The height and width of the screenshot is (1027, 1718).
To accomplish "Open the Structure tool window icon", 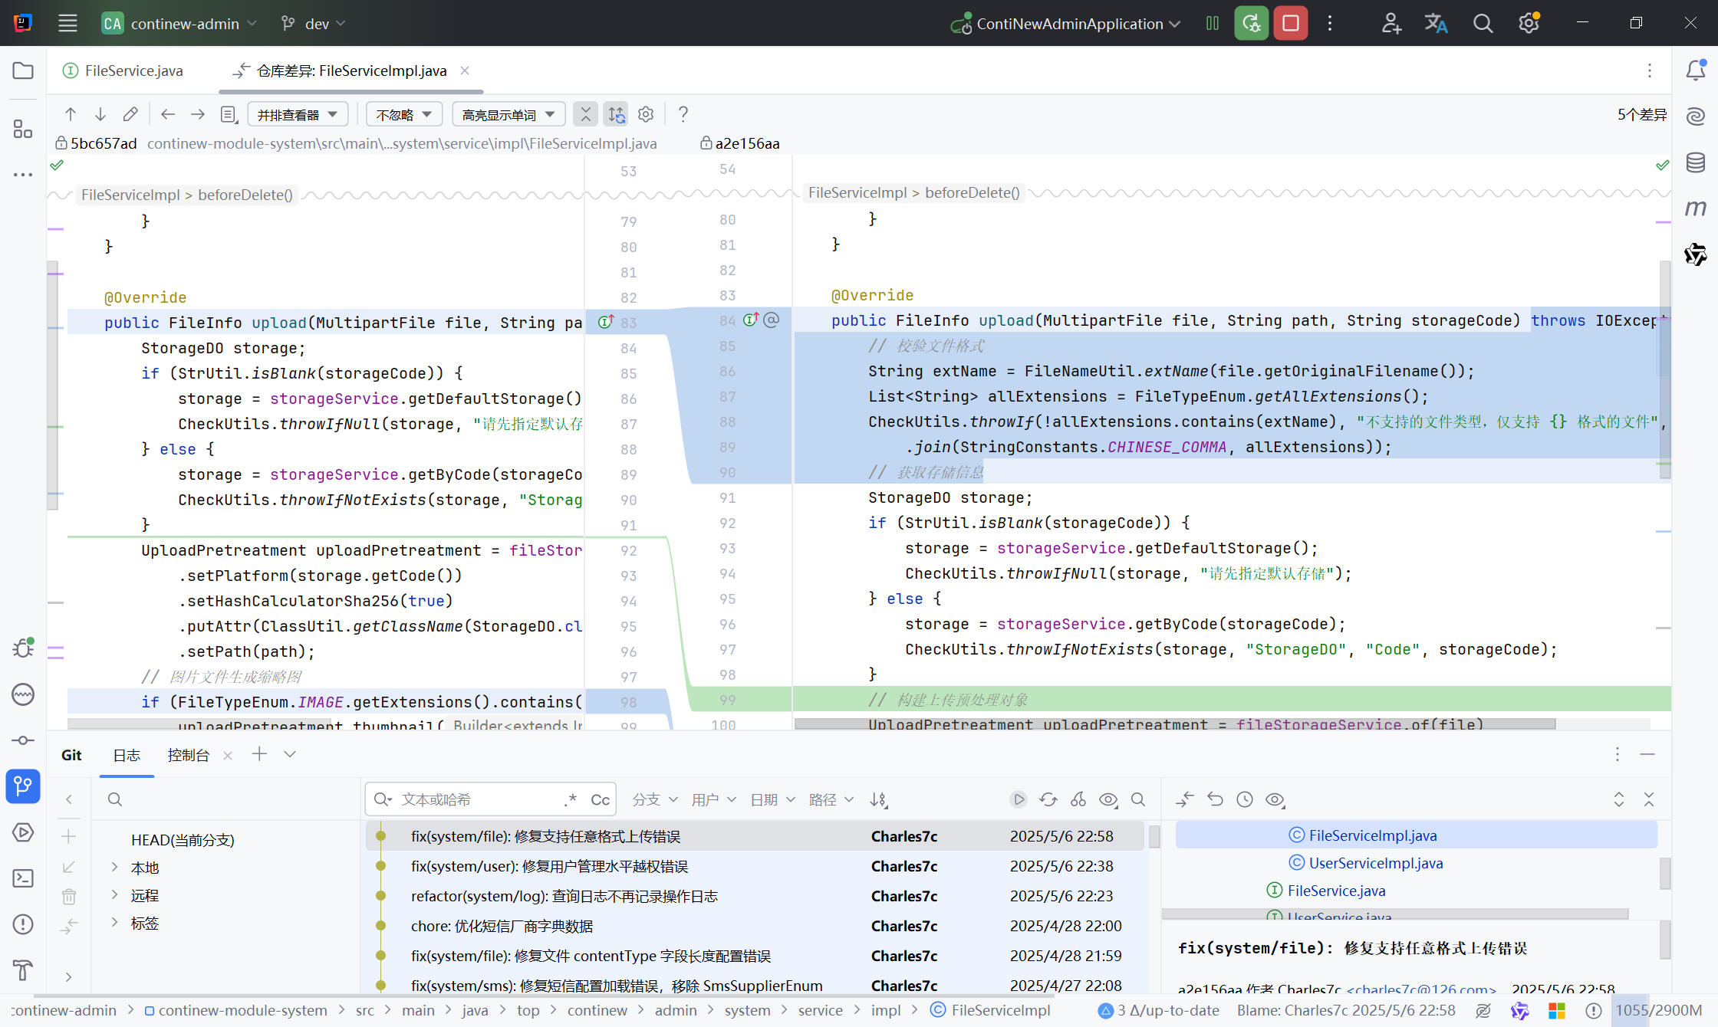I will coord(23,129).
